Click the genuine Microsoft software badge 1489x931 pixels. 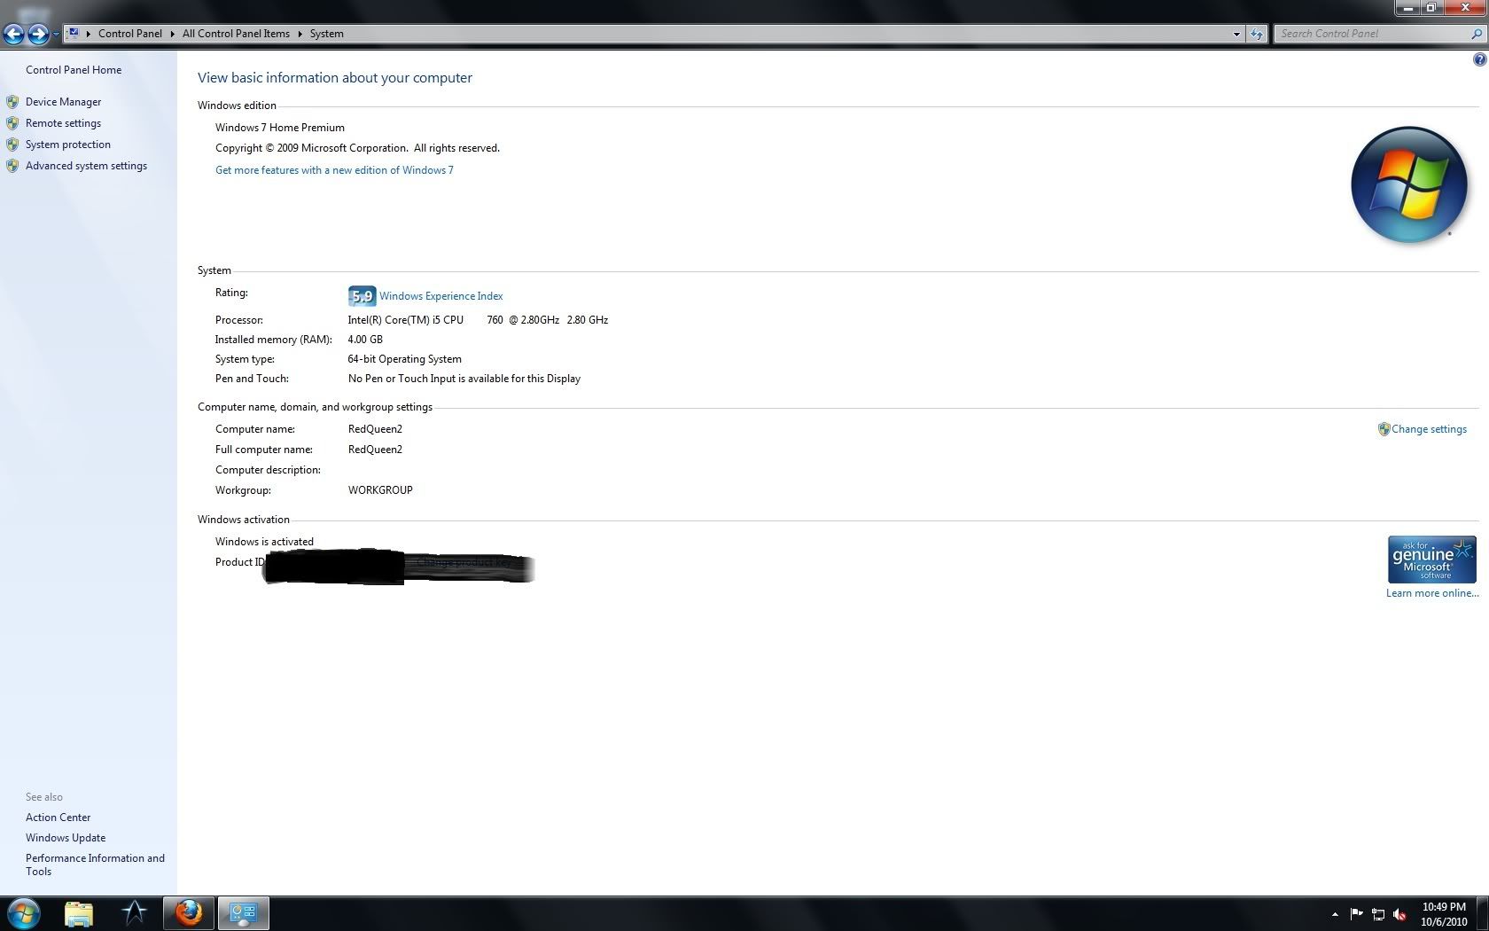click(x=1431, y=559)
